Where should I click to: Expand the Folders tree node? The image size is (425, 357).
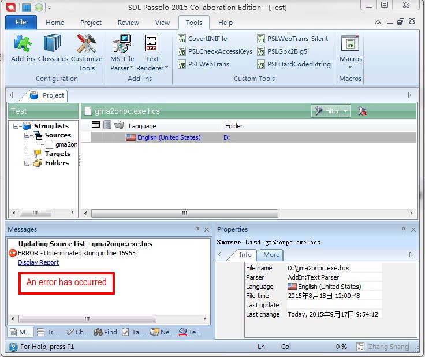pyautogui.click(x=27, y=163)
